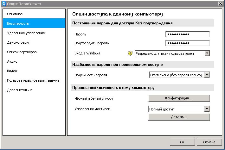Click the Чёрный и белый списки label
225x150 pixels.
[93, 98]
